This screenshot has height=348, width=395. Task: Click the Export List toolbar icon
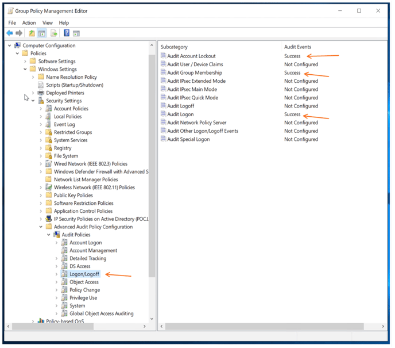54,33
